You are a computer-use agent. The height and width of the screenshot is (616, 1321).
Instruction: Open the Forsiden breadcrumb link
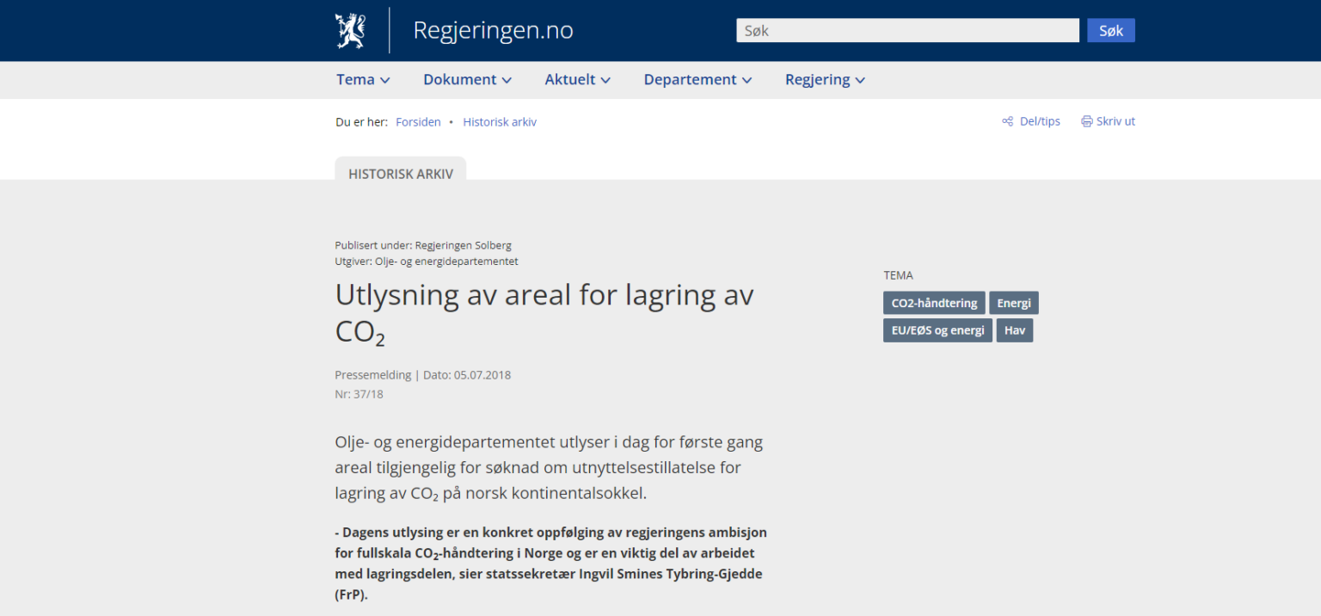click(x=418, y=121)
